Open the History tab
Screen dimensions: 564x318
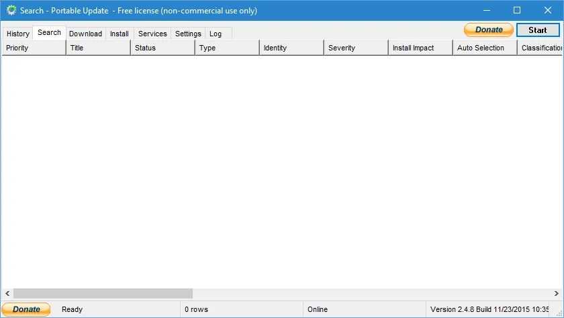point(18,34)
